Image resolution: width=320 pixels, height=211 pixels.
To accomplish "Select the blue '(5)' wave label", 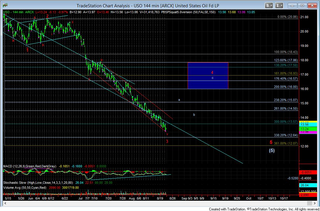I will point(272,151).
